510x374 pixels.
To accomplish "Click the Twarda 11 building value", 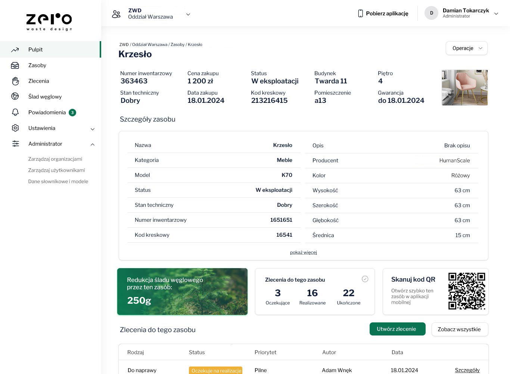I will coord(331,81).
